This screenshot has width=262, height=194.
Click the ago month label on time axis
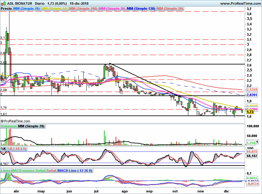(125, 191)
